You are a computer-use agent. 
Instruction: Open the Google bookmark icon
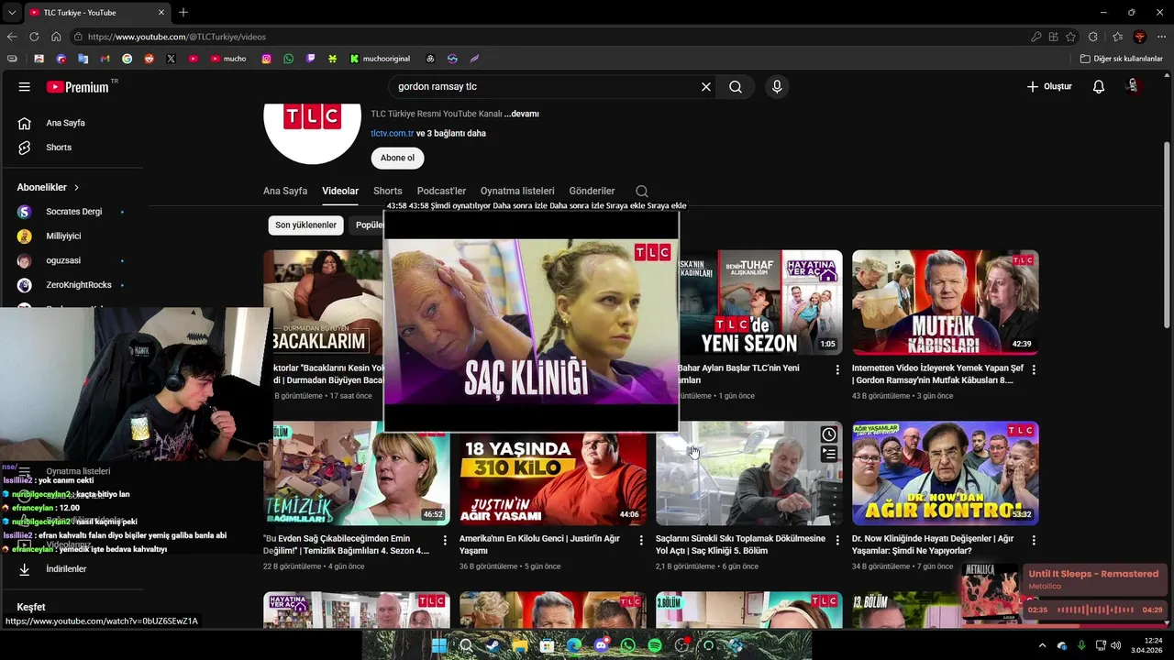pos(127,59)
